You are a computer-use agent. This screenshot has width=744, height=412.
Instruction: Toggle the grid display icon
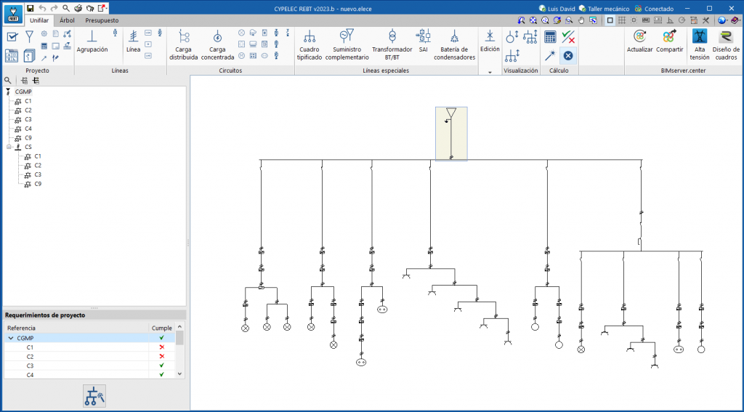click(622, 20)
